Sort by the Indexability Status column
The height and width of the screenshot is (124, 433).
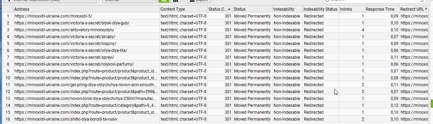(320, 9)
